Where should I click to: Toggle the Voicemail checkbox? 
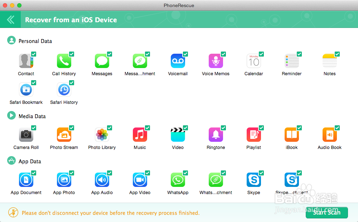click(x=185, y=54)
